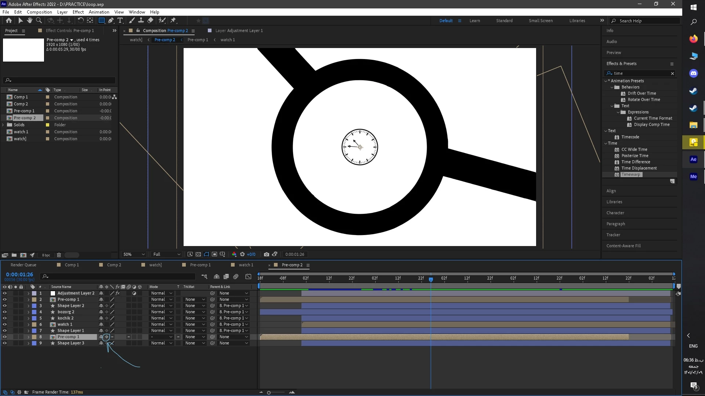705x396 pixels.
Task: Switch to the Comp 2 timeline tab
Action: 114,265
